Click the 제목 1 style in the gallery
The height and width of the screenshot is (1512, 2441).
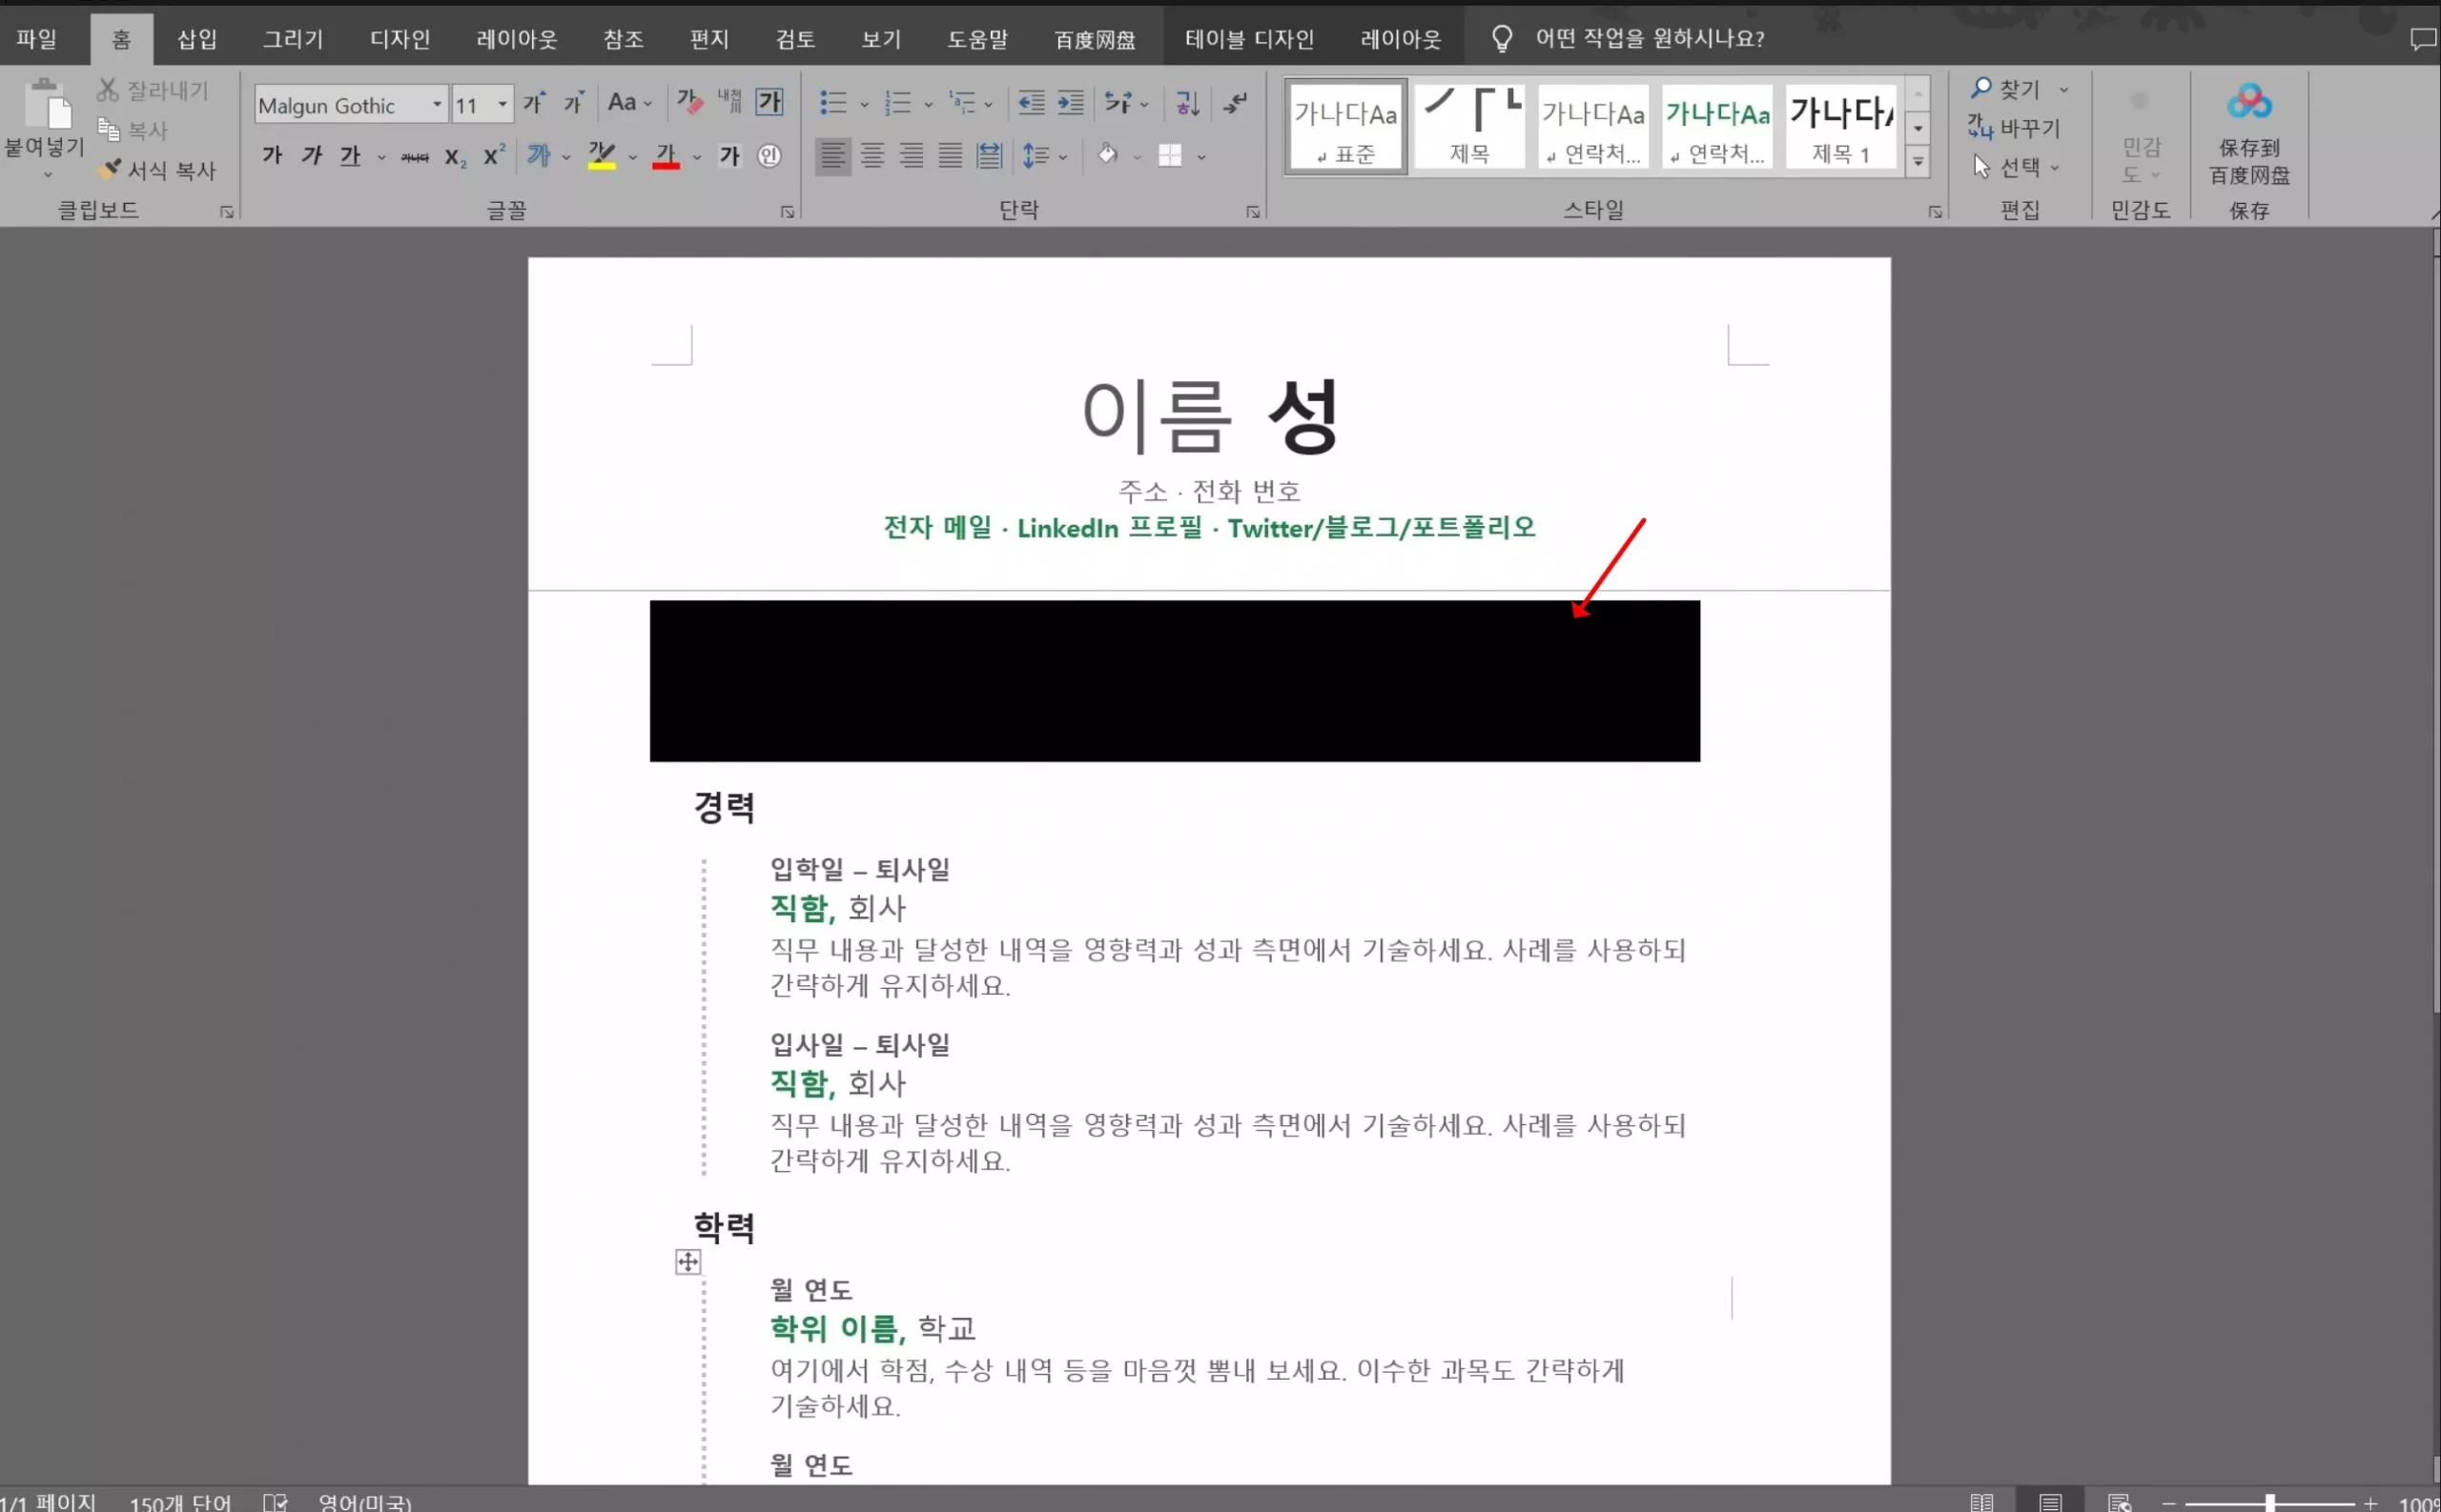pyautogui.click(x=1839, y=128)
